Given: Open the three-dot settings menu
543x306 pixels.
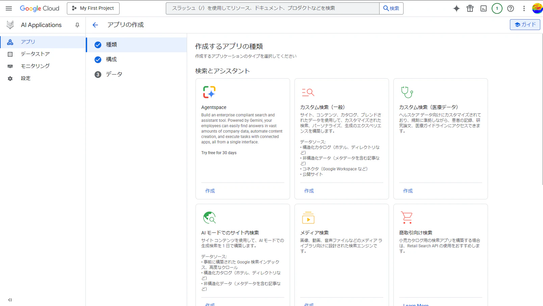Looking at the screenshot, I should click(524, 8).
